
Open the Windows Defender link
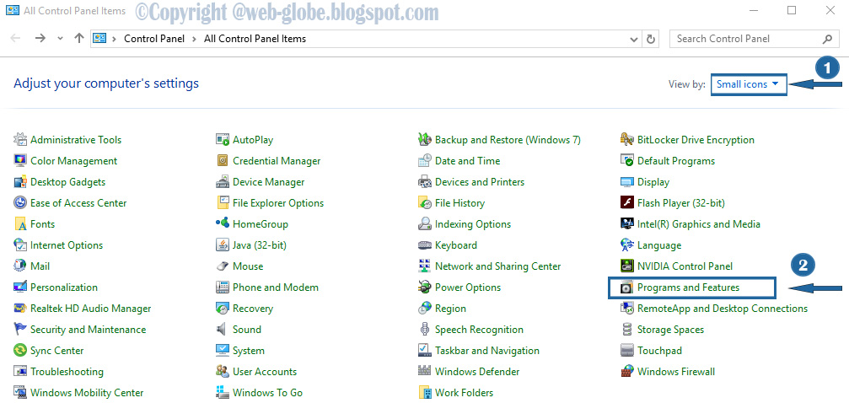(x=477, y=372)
